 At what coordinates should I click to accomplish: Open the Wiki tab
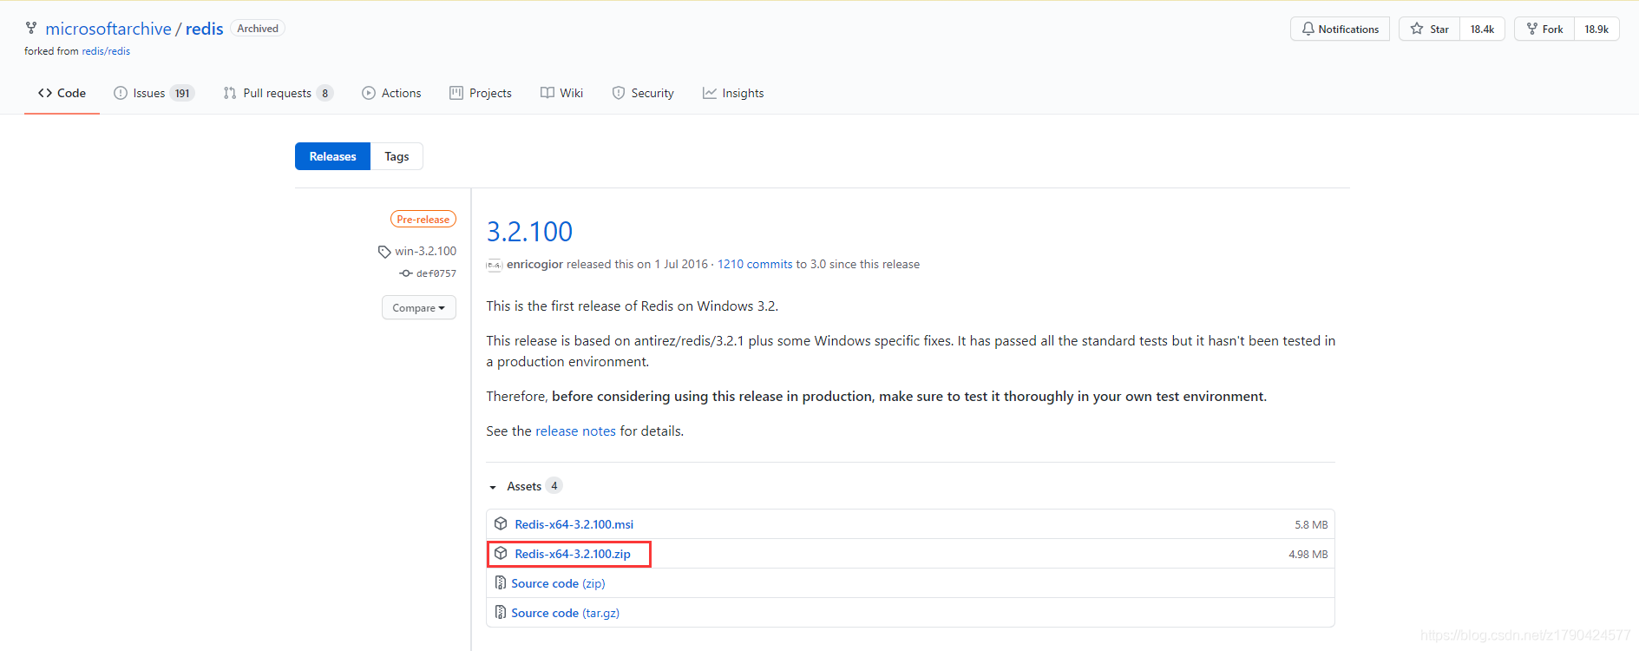(561, 93)
